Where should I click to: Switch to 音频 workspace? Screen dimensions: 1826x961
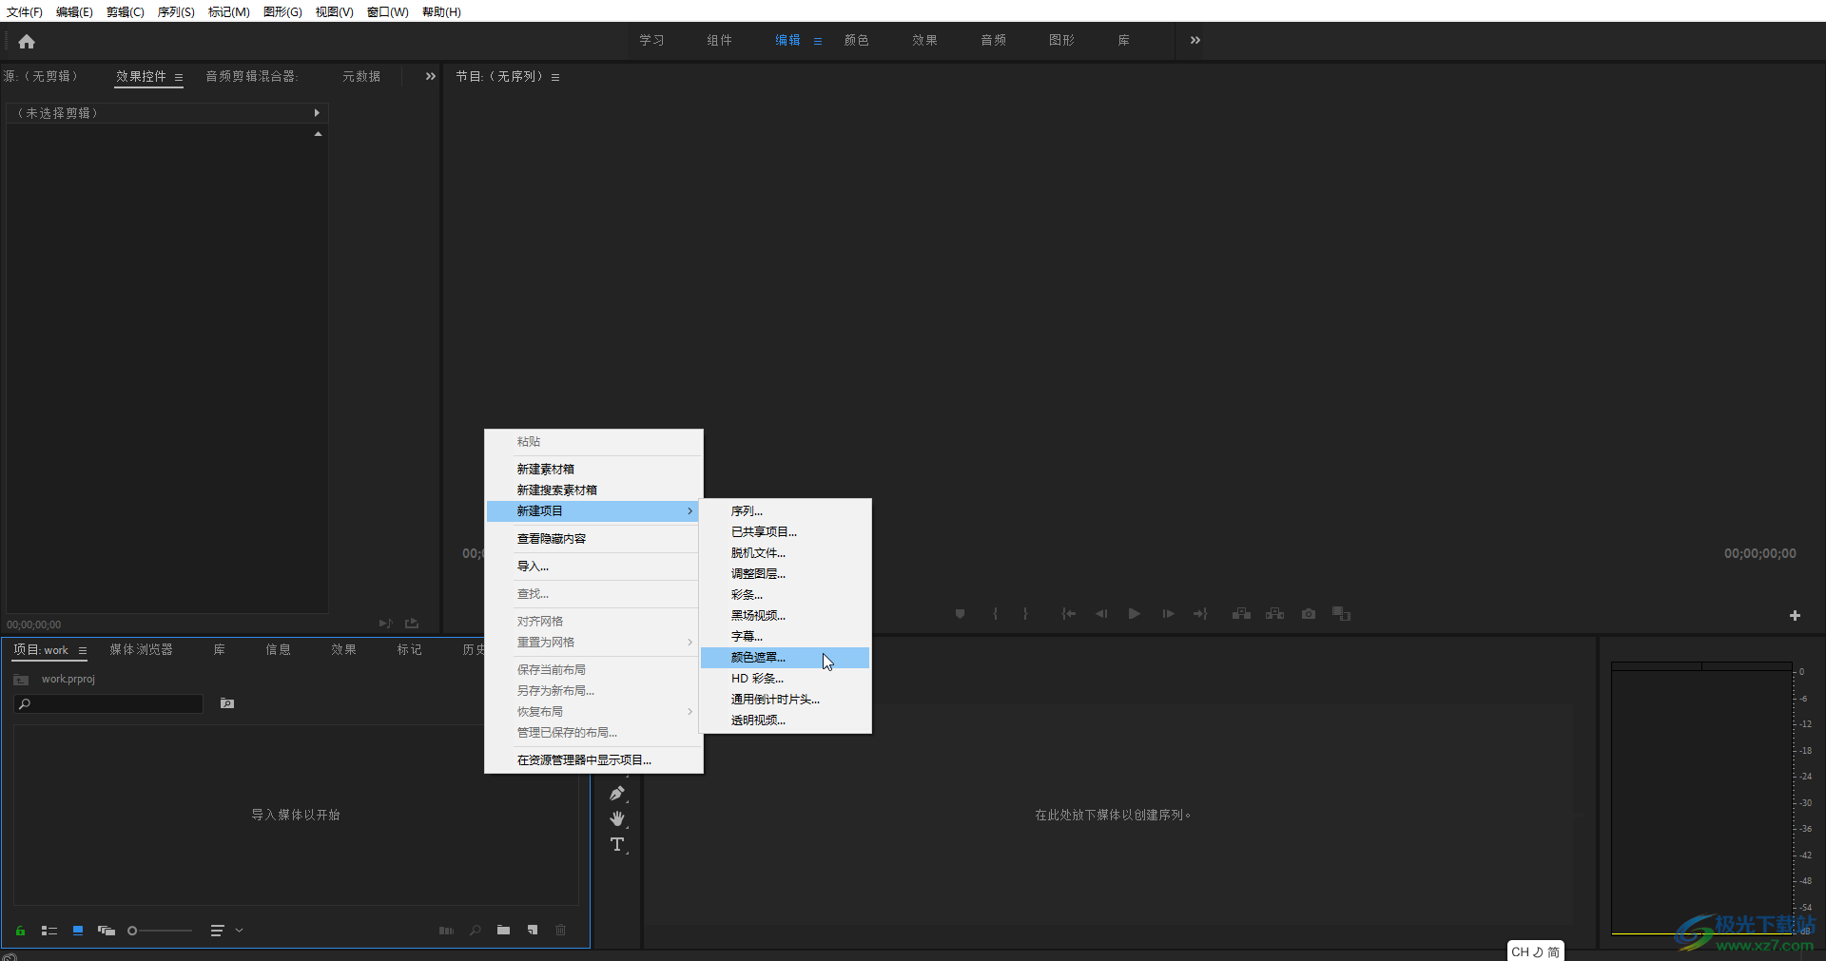(994, 40)
